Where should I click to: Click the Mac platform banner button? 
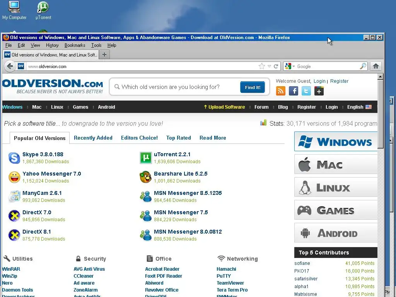coord(336,164)
